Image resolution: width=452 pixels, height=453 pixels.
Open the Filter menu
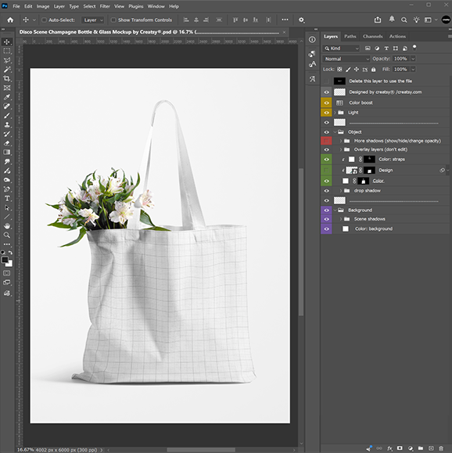[x=105, y=6]
